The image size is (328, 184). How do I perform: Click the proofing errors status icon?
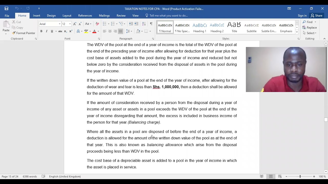tap(44, 176)
